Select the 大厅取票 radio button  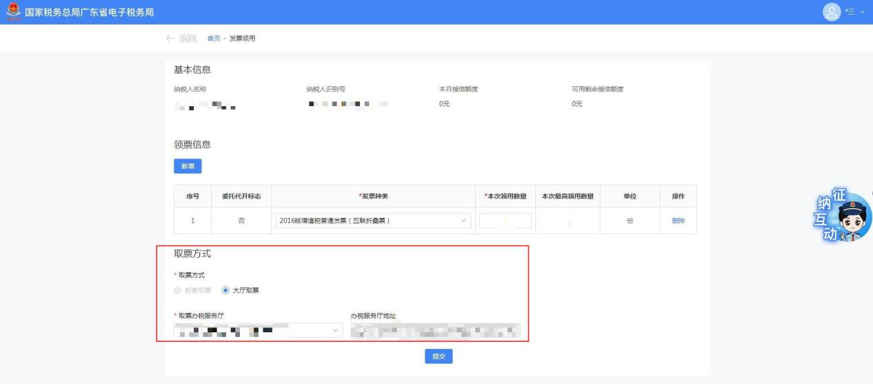pos(225,290)
